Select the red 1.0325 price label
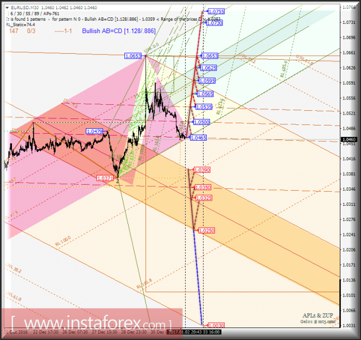Screen dimensions: 361x340 [204, 198]
